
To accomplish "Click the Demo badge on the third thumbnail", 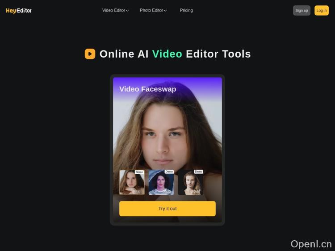I will tap(198, 172).
